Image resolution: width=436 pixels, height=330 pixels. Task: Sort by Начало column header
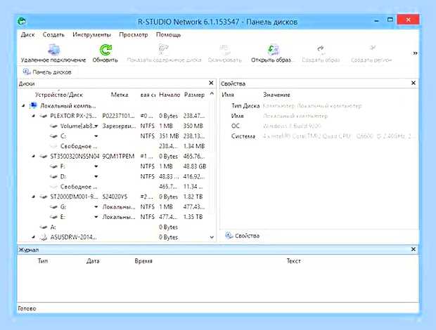coord(169,95)
